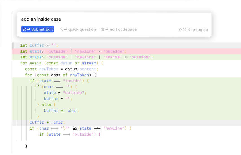The image size is (241, 155).
Task: Click the 'add an inside case' prompt field
Action: click(113, 19)
